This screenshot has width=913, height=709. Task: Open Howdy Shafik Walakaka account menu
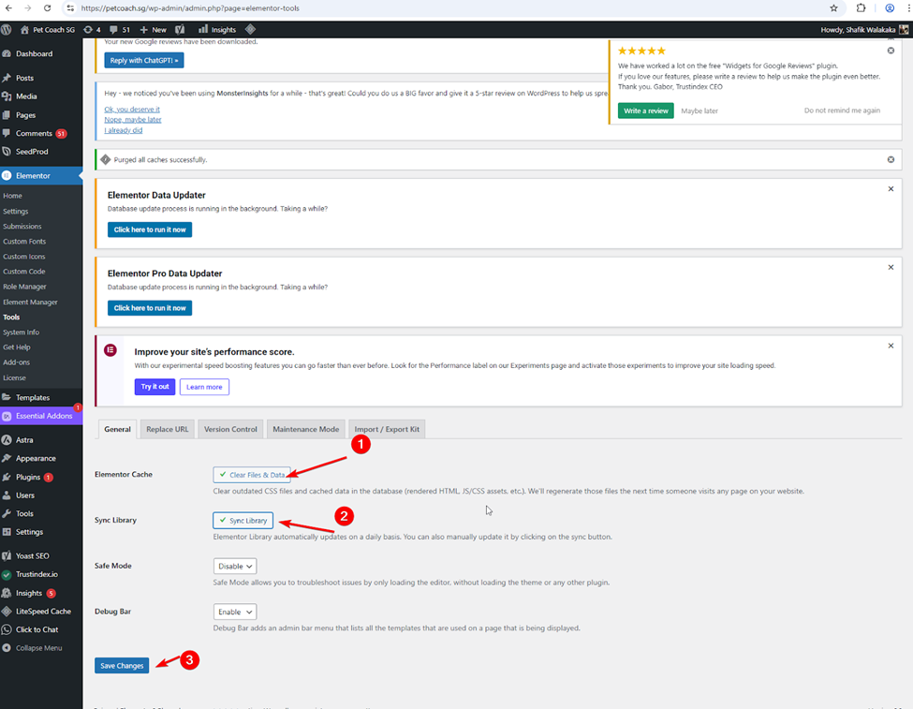[864, 30]
